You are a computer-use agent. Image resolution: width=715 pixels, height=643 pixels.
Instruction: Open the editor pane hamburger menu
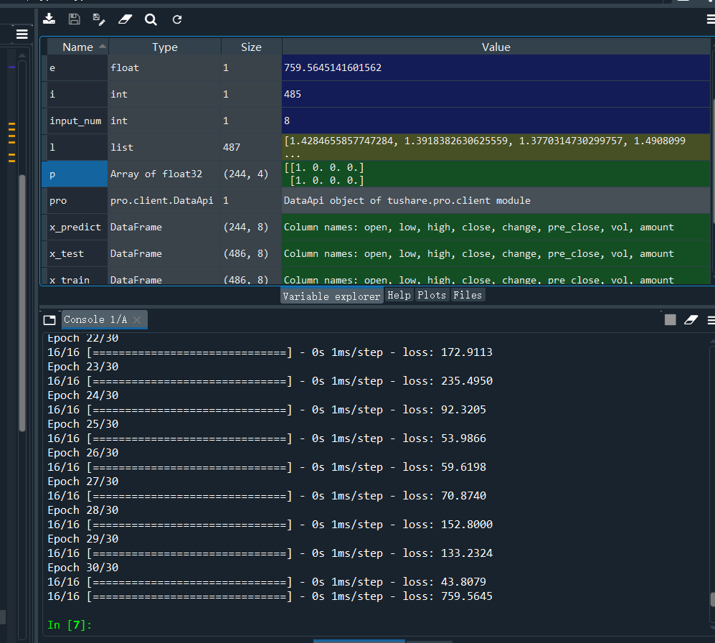(x=22, y=34)
